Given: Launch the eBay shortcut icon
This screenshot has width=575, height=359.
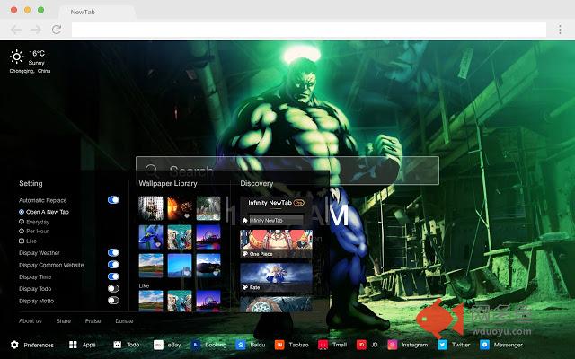Looking at the screenshot, I should [x=158, y=345].
